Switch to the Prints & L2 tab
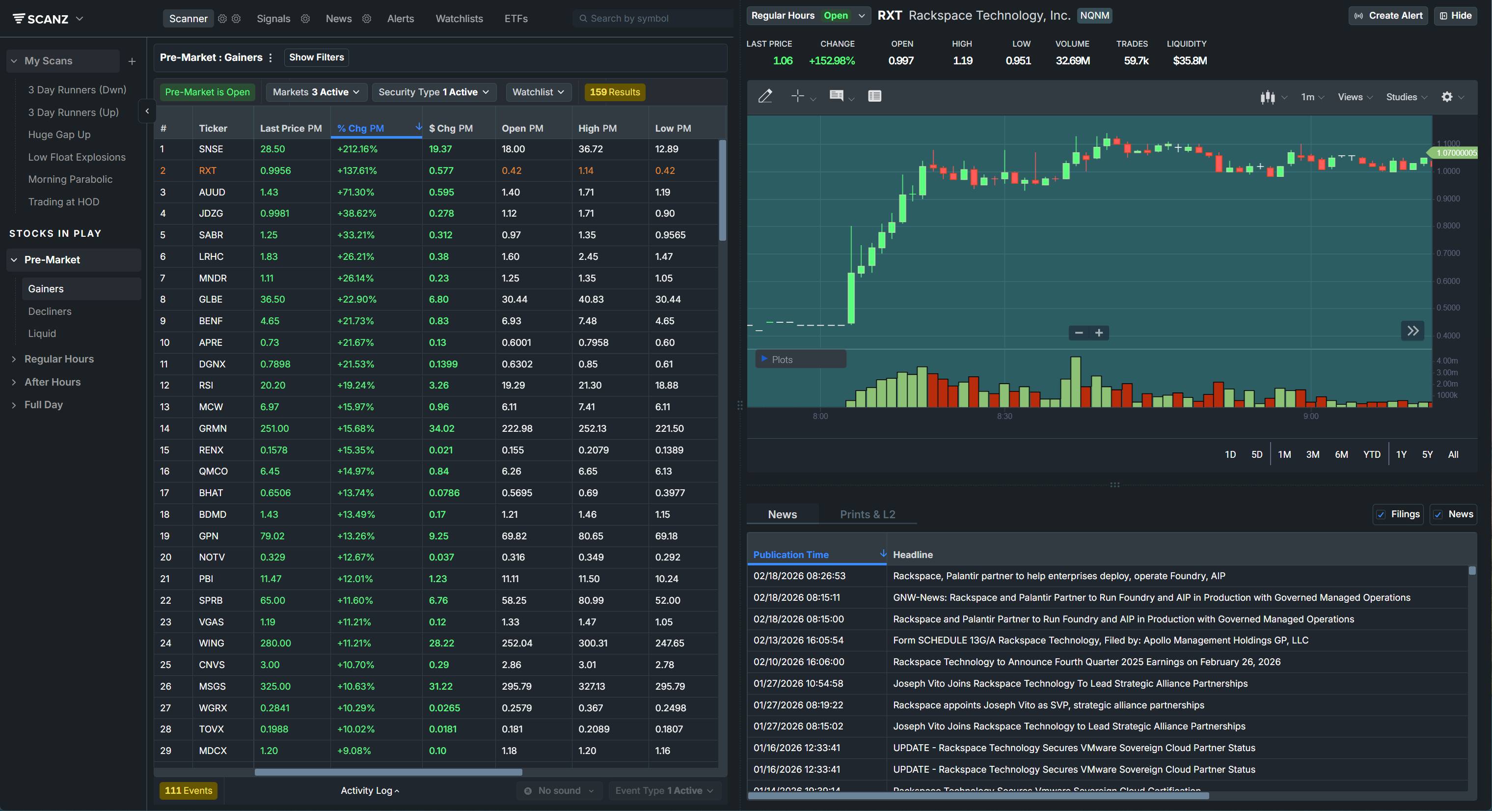Screen dimensions: 1492x811 point(868,514)
